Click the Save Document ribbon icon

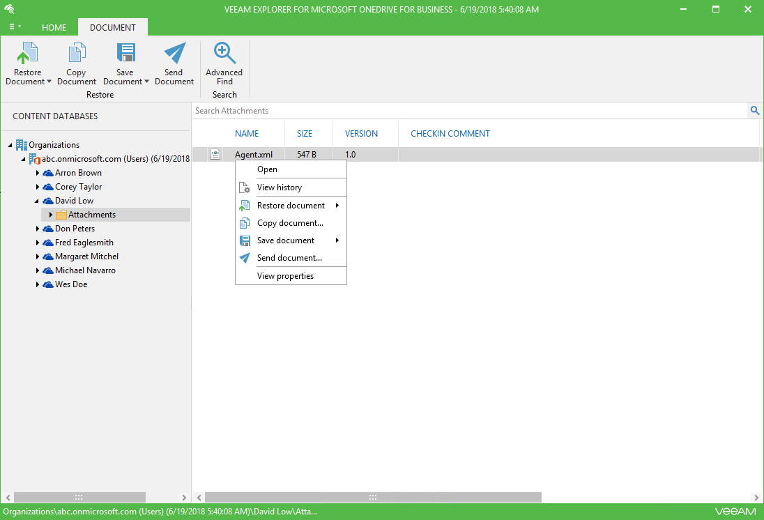(x=125, y=53)
